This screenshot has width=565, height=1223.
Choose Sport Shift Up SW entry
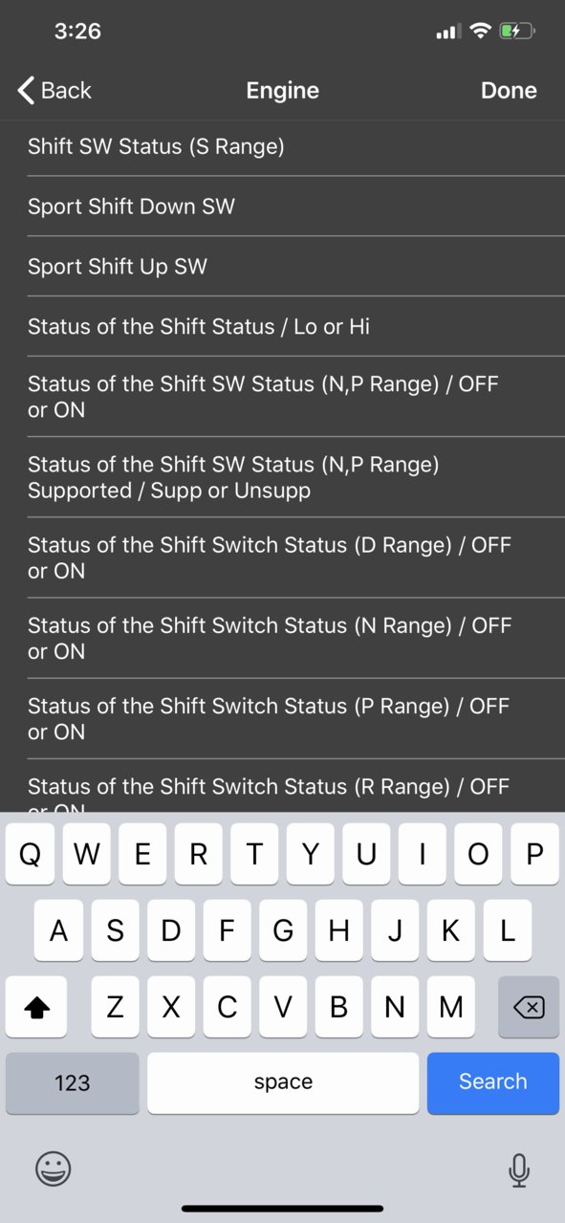[x=282, y=267]
